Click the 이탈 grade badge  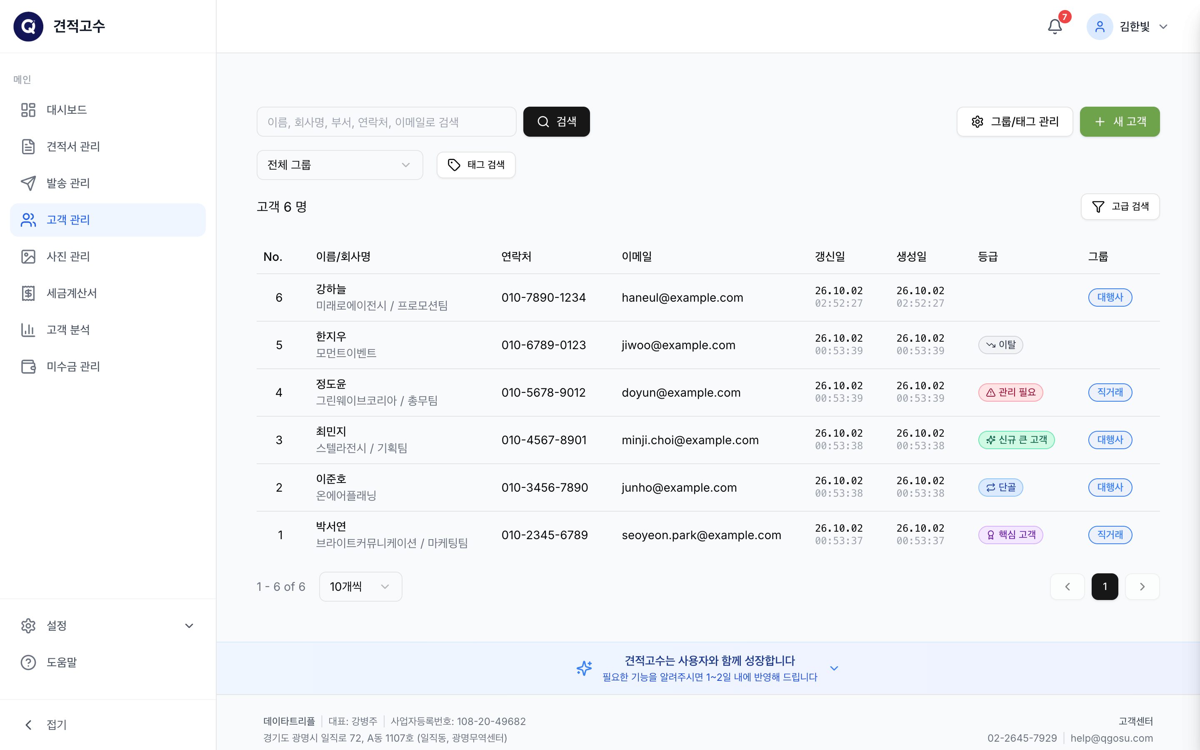1000,345
